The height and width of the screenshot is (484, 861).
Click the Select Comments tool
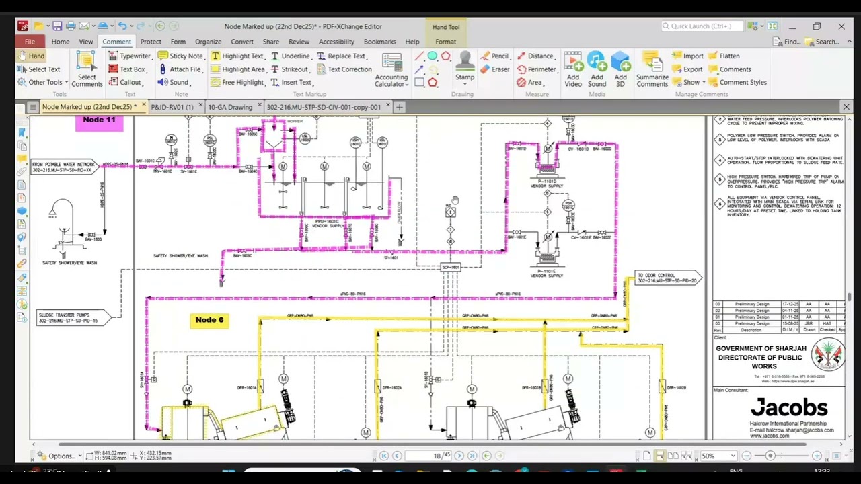(x=87, y=70)
